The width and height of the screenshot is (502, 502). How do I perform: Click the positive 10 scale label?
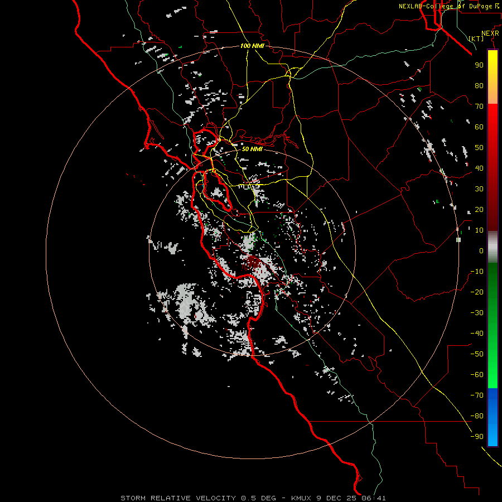point(479,230)
